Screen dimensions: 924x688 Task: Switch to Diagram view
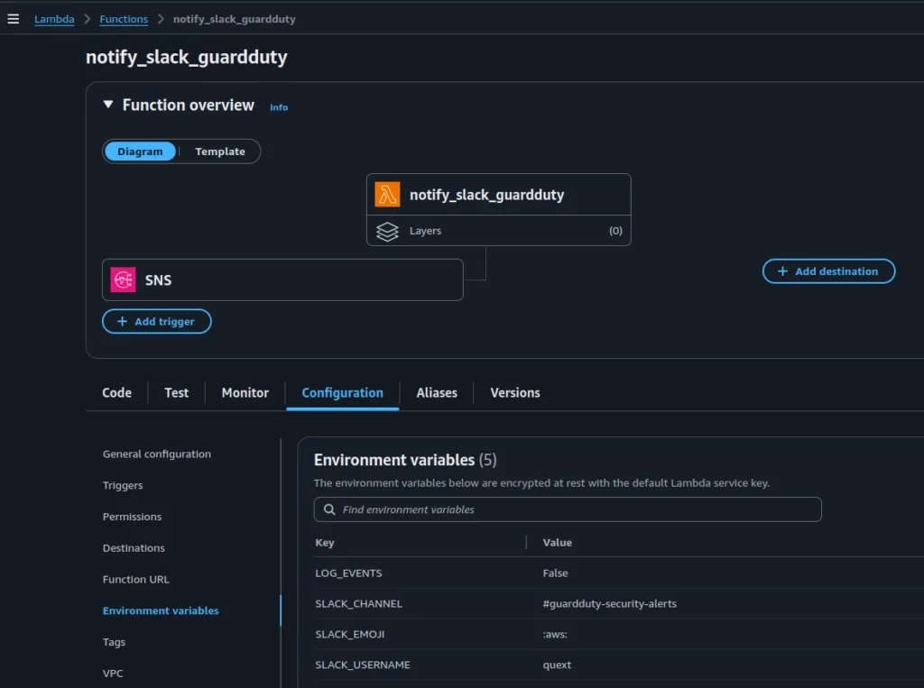click(x=140, y=151)
